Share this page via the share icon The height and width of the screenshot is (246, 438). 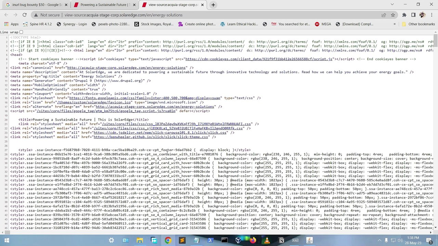pyautogui.click(x=384, y=15)
